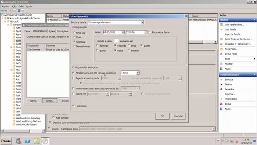
Task: Open the Exibir menu
Action: point(21,6)
